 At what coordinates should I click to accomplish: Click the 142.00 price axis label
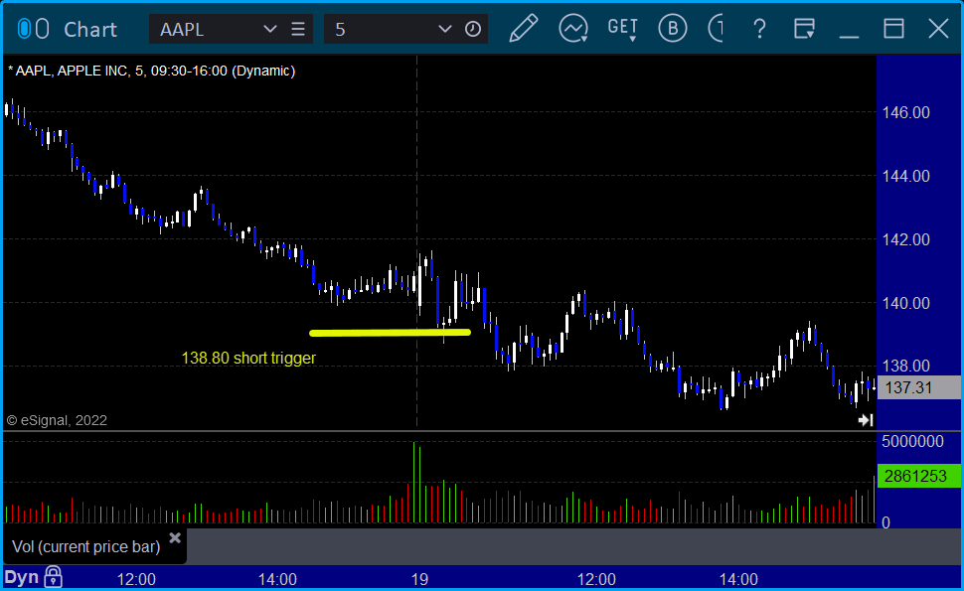coord(905,239)
